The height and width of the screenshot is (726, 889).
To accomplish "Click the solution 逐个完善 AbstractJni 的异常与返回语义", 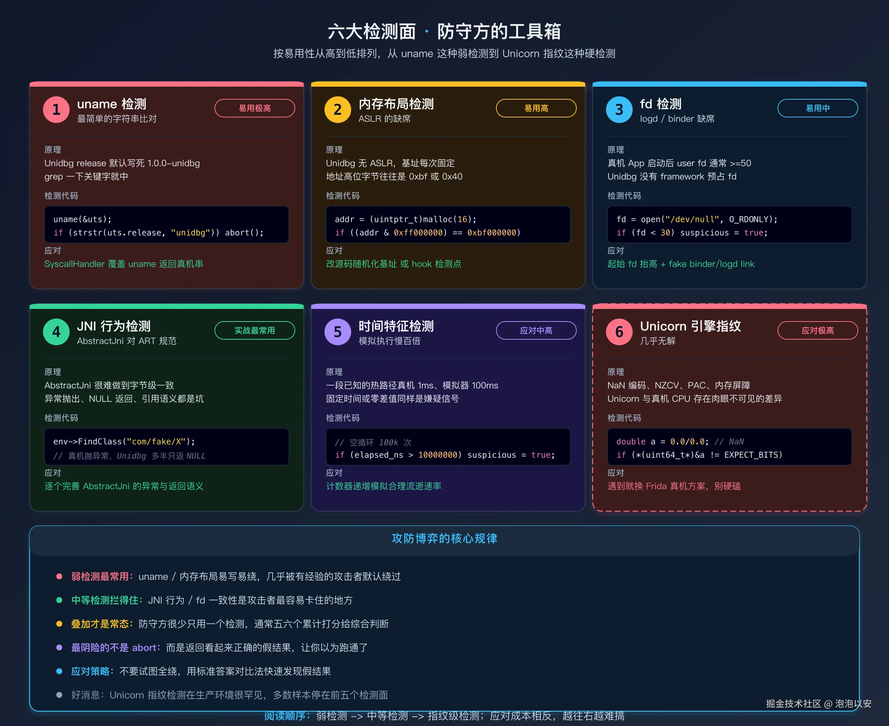I will [x=124, y=486].
